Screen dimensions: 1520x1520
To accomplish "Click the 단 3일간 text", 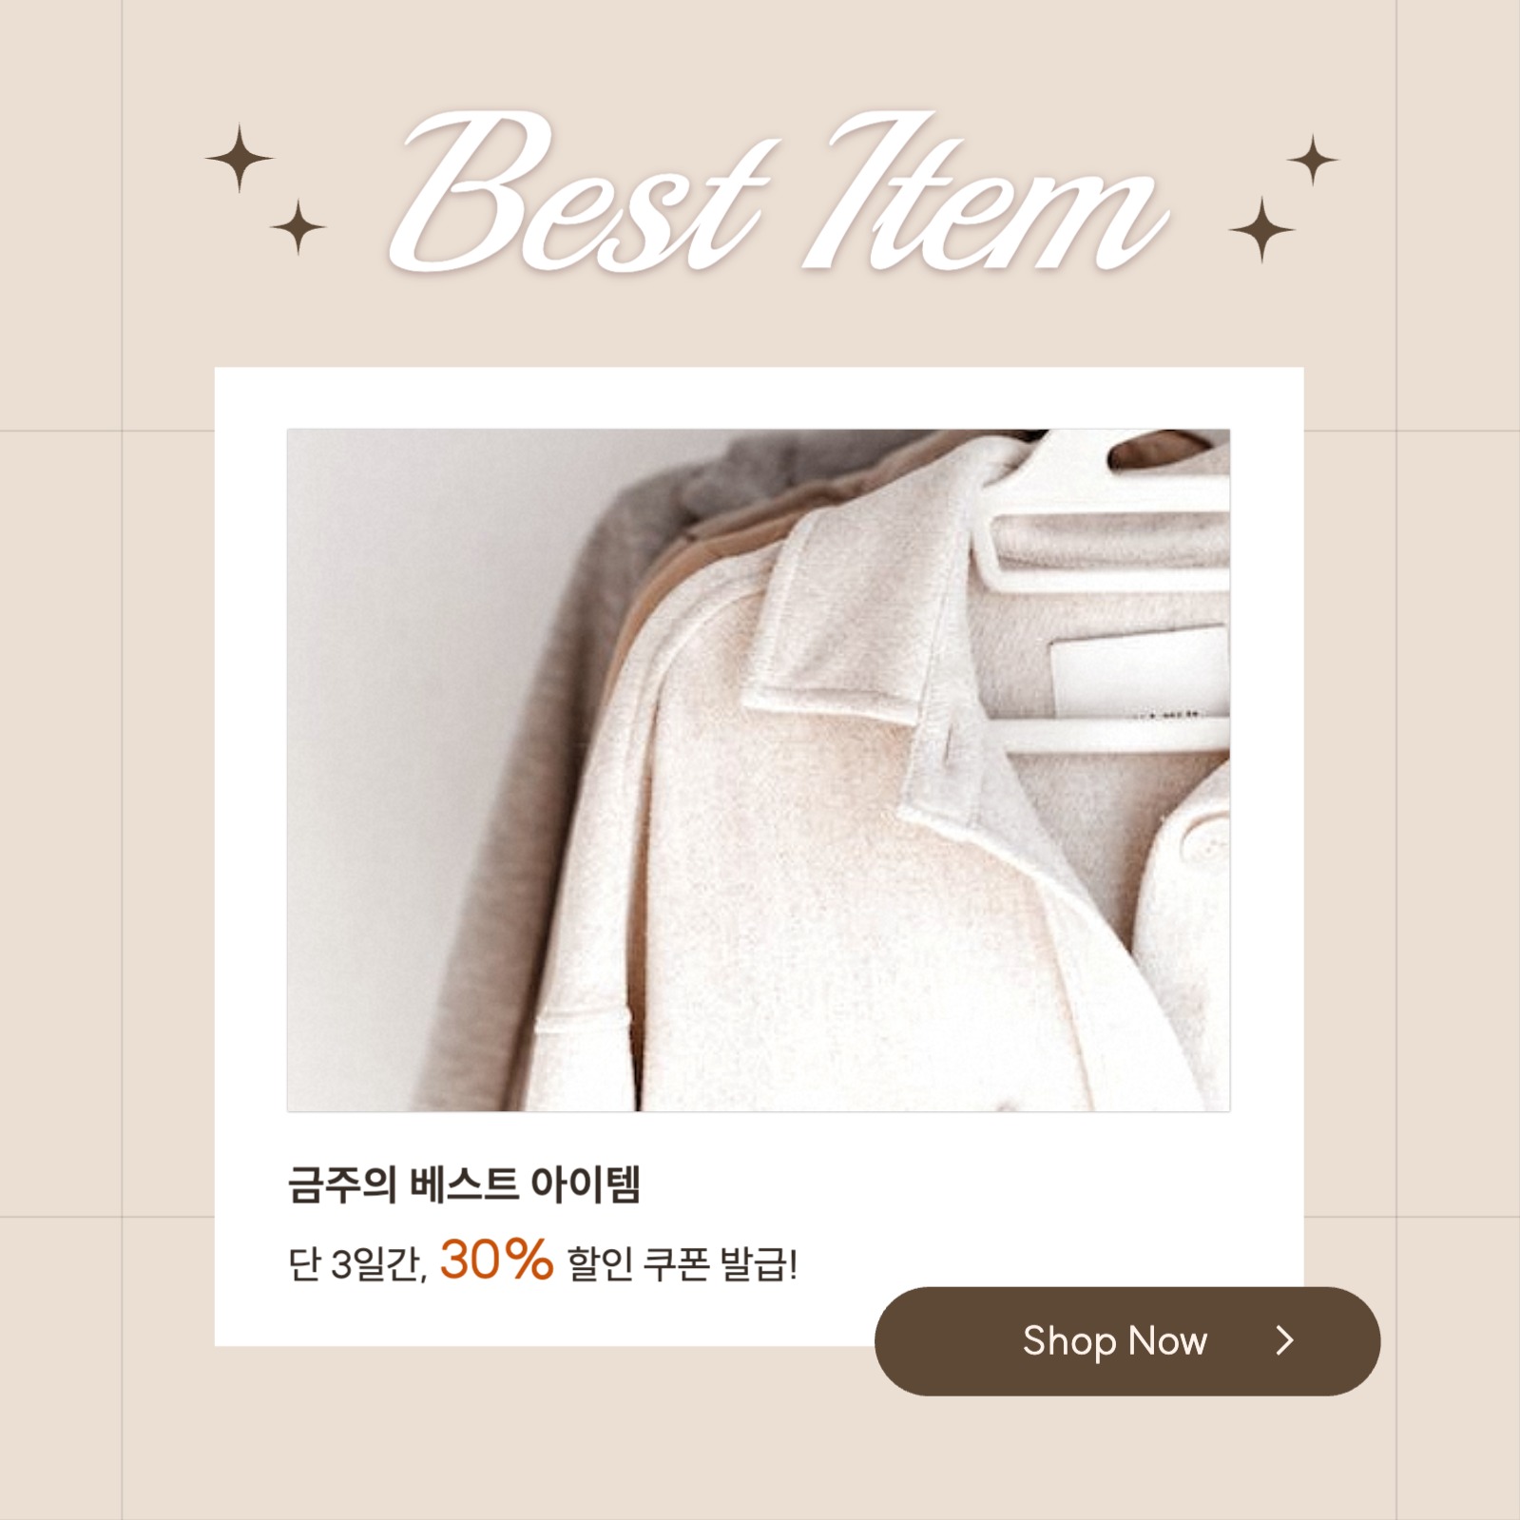I will (x=357, y=1265).
